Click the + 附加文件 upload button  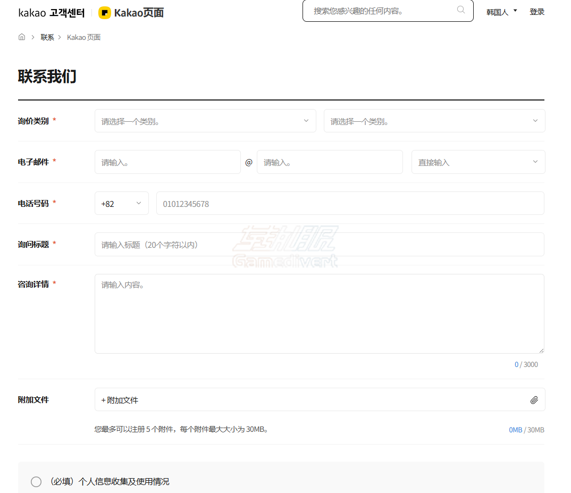[120, 400]
